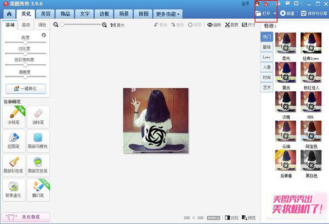
Task: Click the 对比 compare button
Action: pos(231,218)
